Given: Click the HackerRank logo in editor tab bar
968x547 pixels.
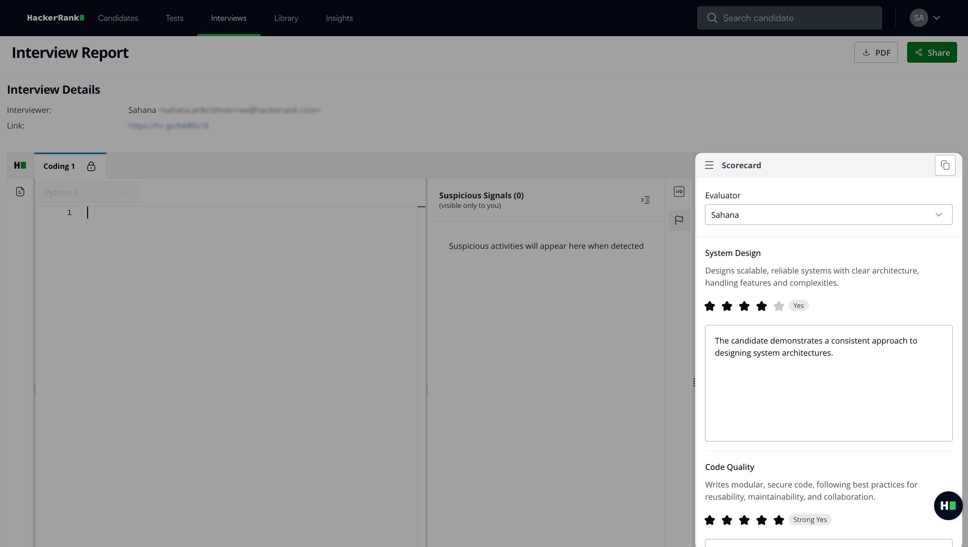Looking at the screenshot, I should coord(20,165).
